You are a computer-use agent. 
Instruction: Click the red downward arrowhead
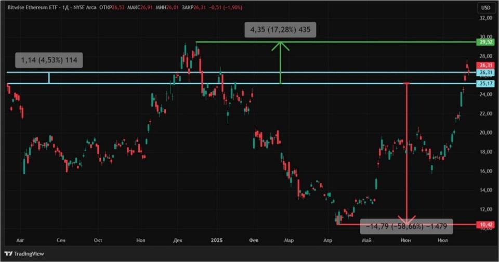click(x=406, y=218)
